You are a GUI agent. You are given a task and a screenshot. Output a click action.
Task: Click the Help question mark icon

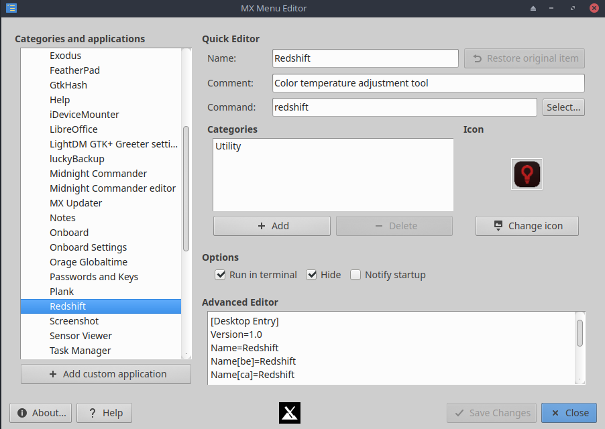(93, 413)
